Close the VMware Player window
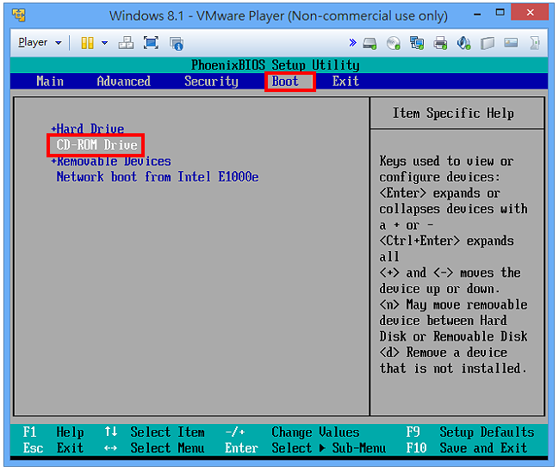This screenshot has width=559, height=472. [530, 12]
